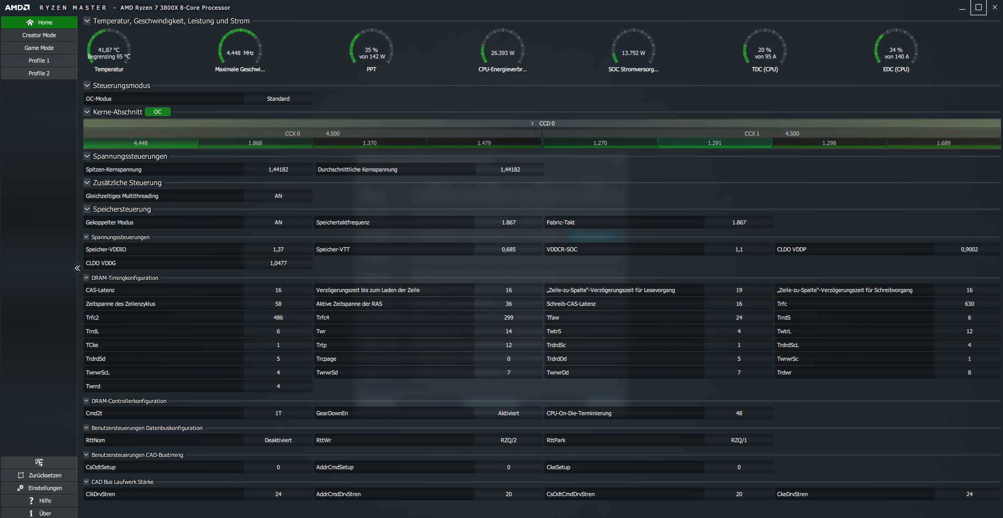Viewport: 1003px width, 518px height.
Task: Collapse the Steuerungsmodus section
Action: pyautogui.click(x=87, y=85)
